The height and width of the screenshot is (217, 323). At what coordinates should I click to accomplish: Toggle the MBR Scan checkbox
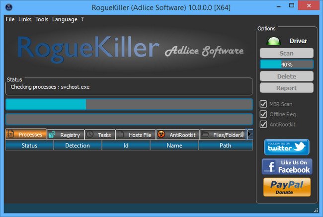pos(263,104)
